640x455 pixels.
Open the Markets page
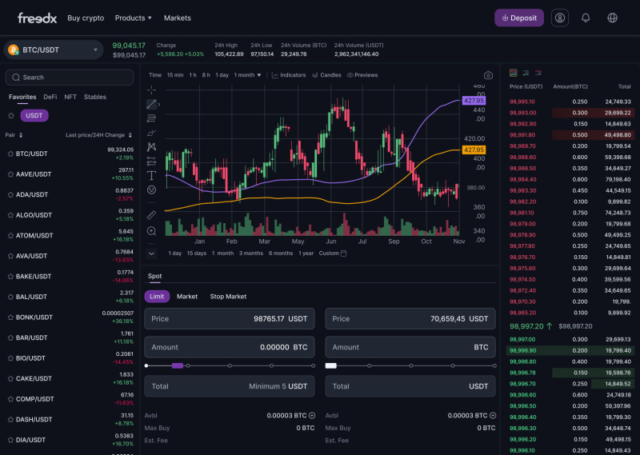pyautogui.click(x=177, y=18)
